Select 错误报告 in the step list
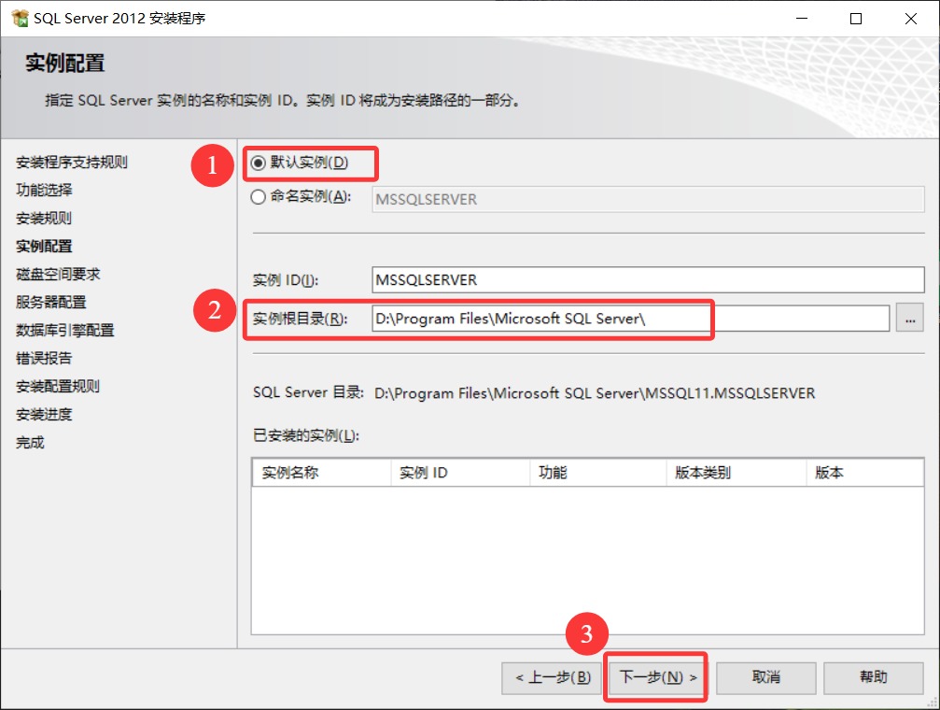The image size is (940, 710). [x=44, y=359]
